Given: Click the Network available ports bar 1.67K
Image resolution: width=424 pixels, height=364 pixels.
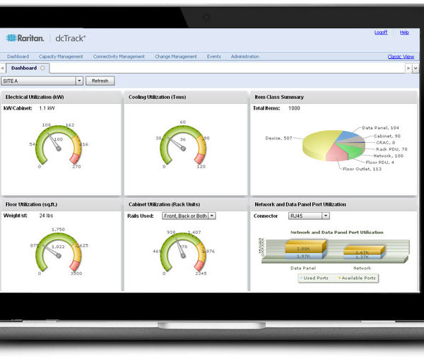Looking at the screenshot, I should 364,251.
